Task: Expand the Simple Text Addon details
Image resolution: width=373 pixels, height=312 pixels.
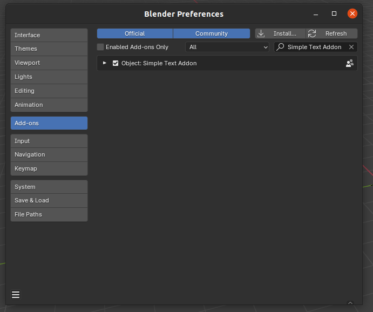Action: pos(105,63)
